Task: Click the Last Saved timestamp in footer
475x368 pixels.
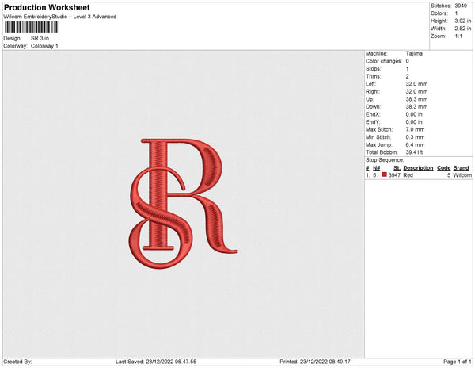Action: click(155, 362)
